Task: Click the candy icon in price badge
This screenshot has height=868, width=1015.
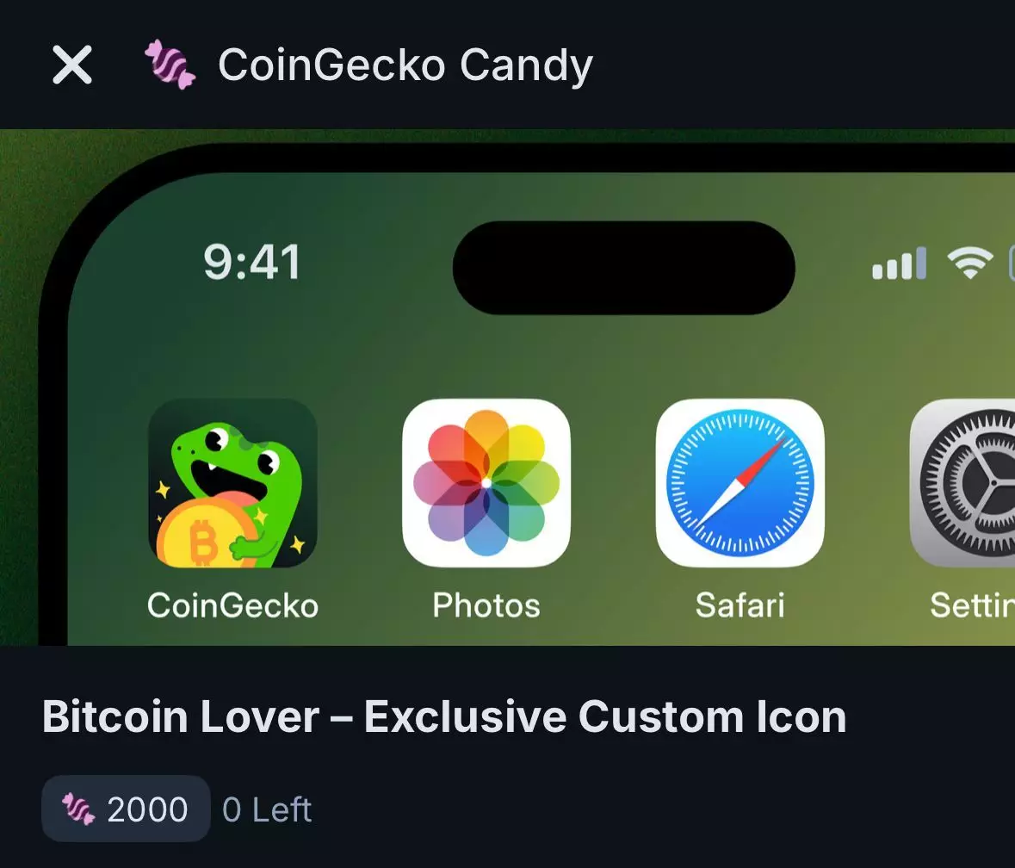Action: [78, 809]
